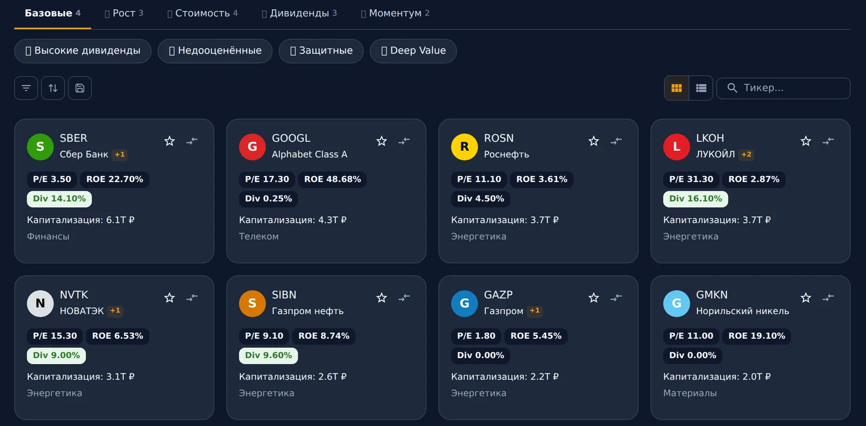Mark LKOH as favorite star

click(x=806, y=141)
